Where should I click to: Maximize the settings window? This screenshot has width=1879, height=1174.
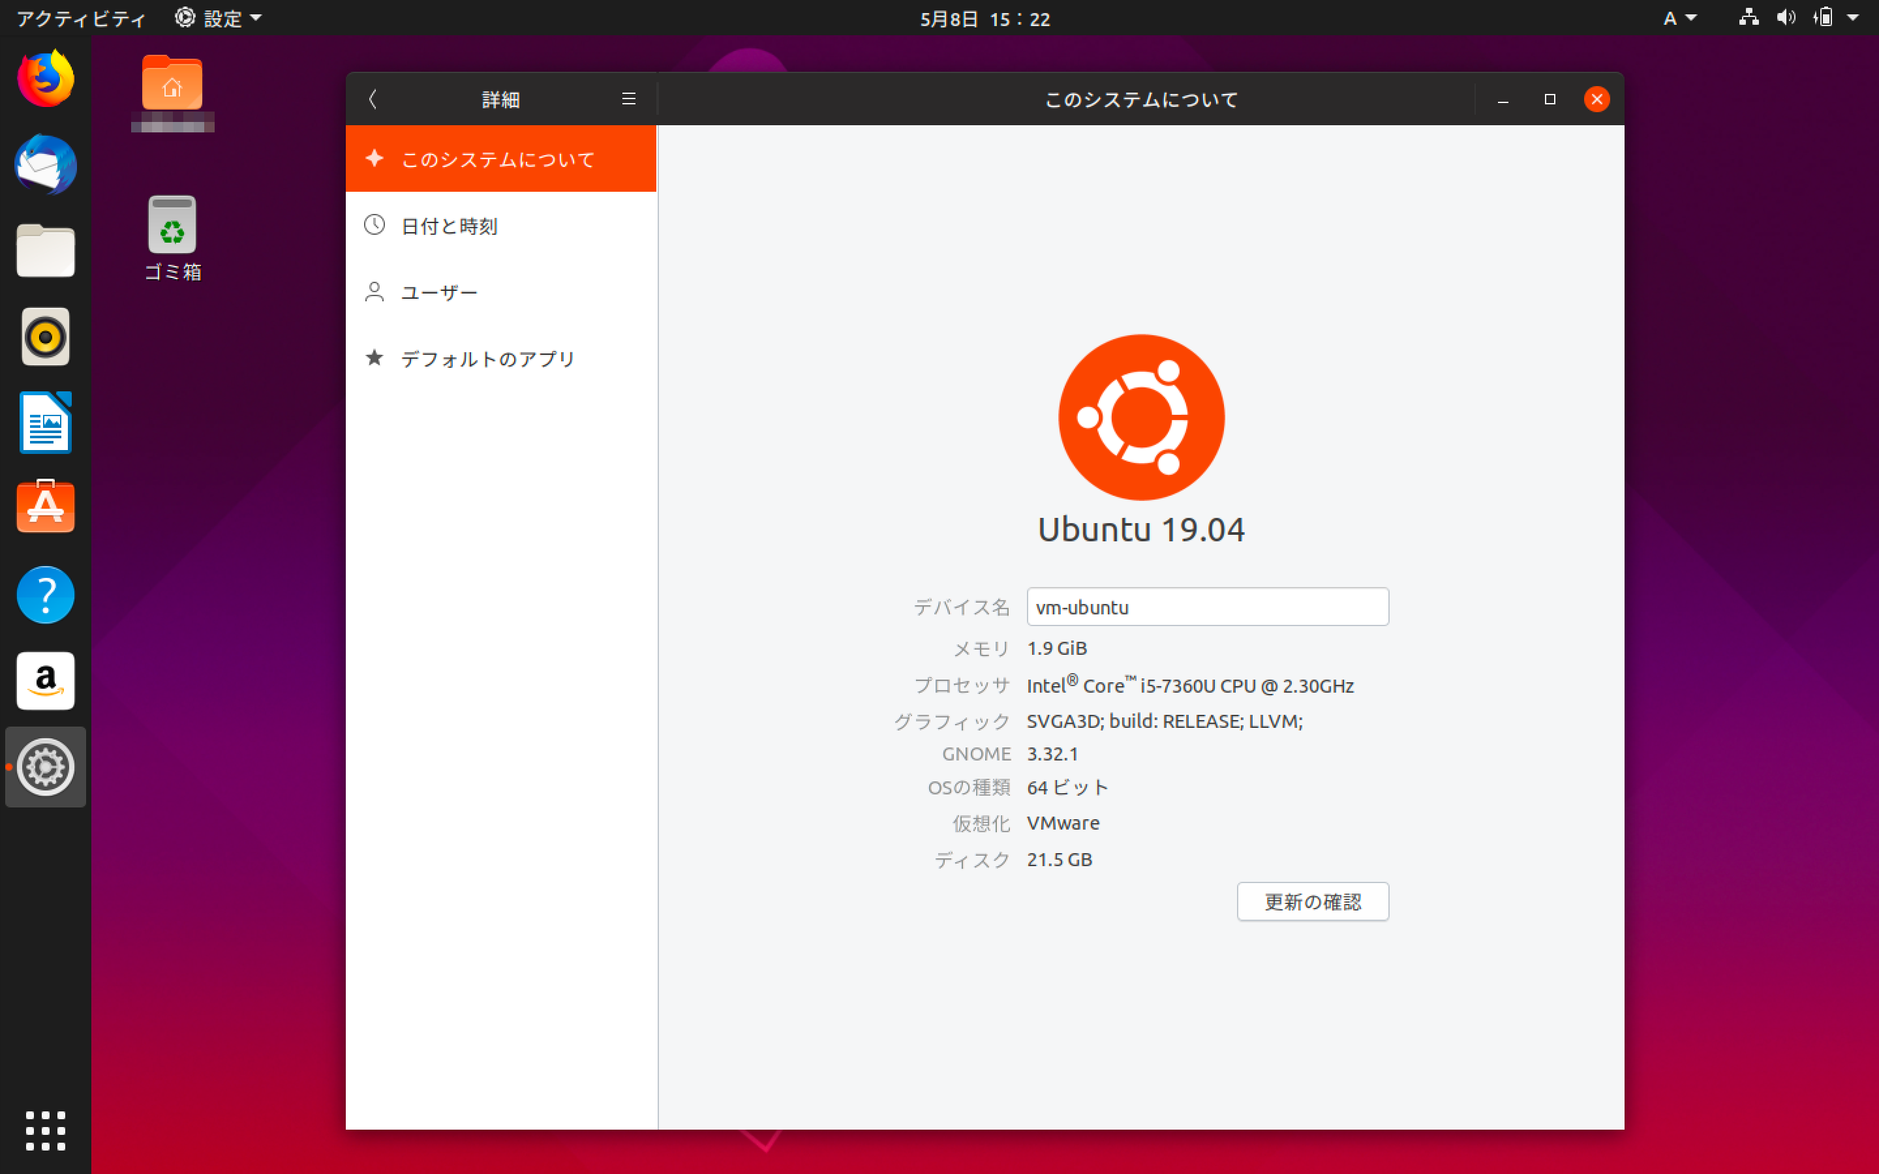[1550, 99]
